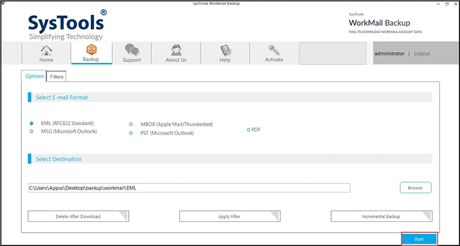Click the Apply Filter button
This screenshot has width=460, height=246.
click(229, 216)
